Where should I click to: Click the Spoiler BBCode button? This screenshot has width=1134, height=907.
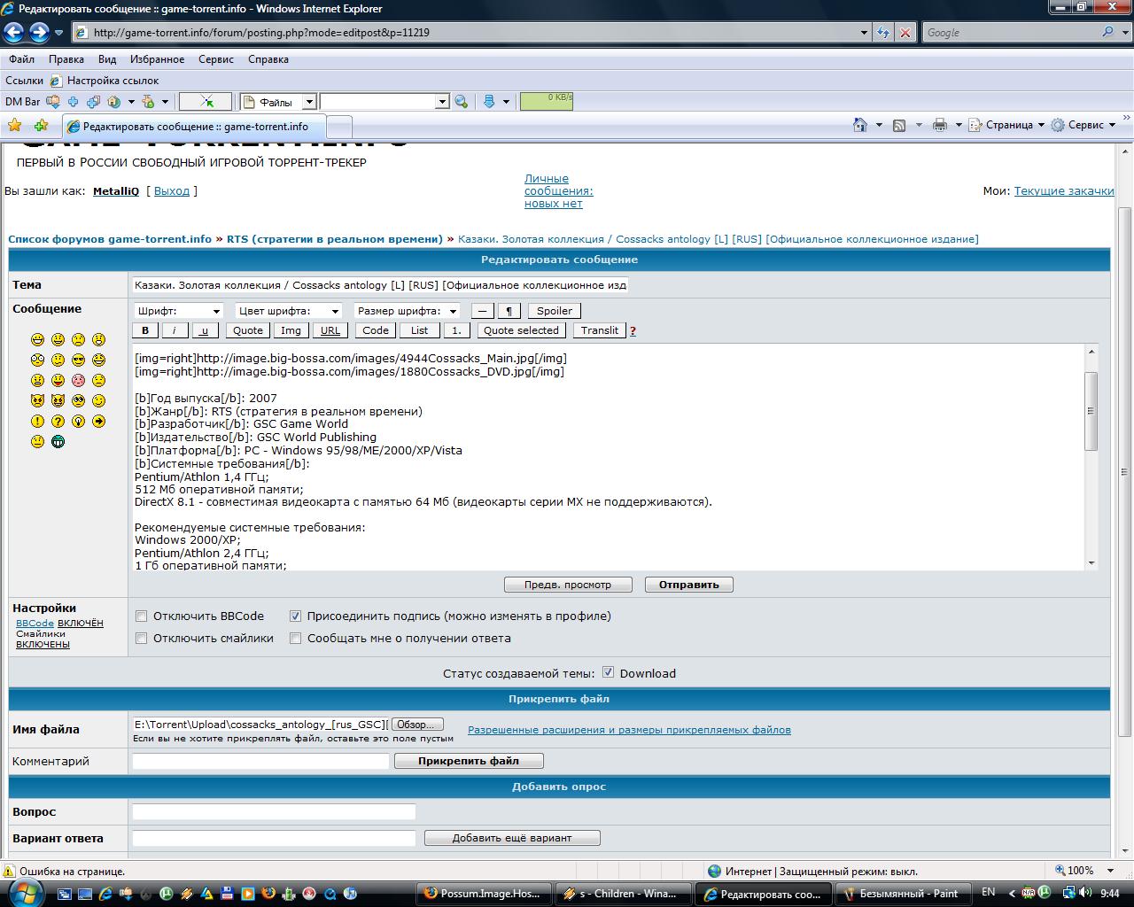[x=555, y=311]
